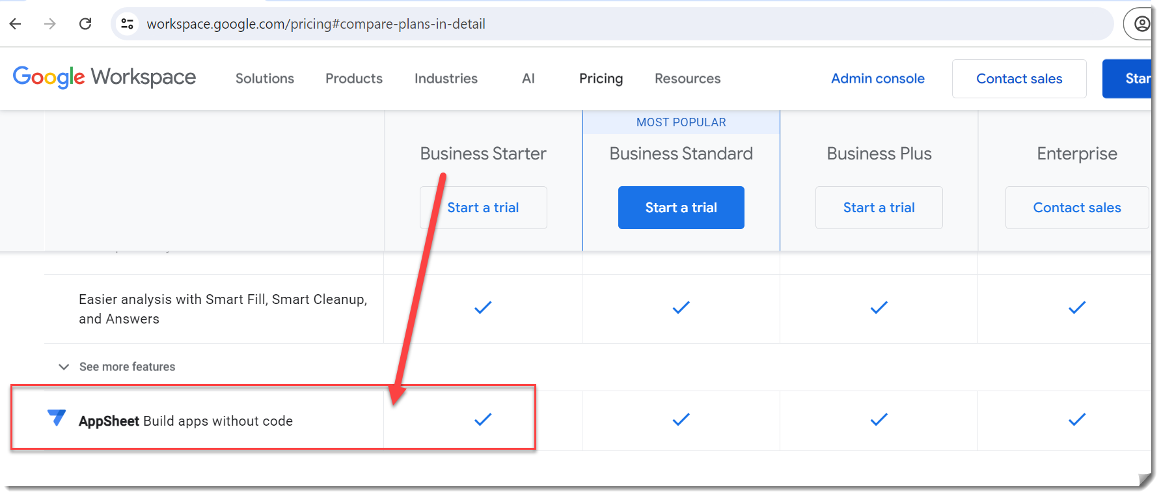The image size is (1161, 496).
Task: Open the Industries menu
Action: pyautogui.click(x=446, y=79)
